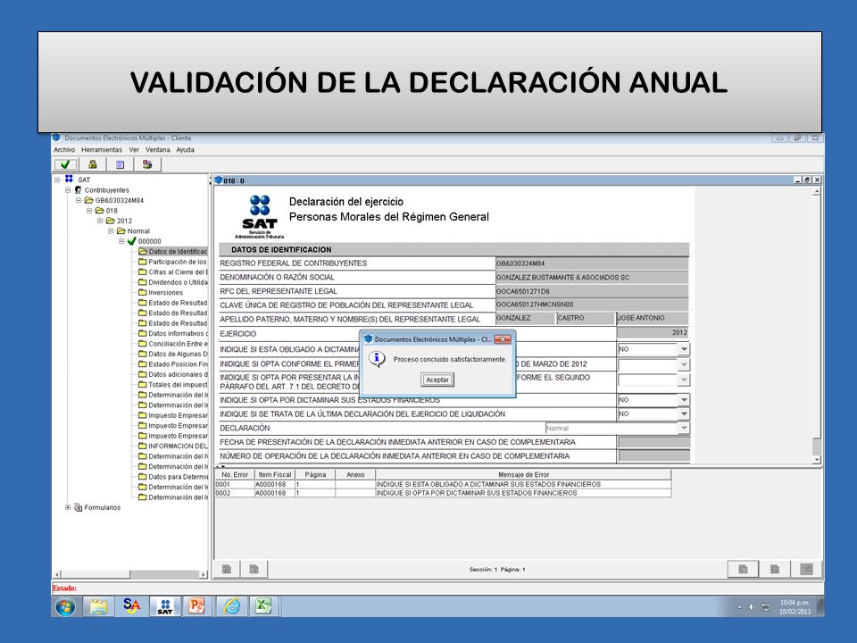Launch Internet Explorer from the taskbar
This screenshot has width=857, height=643.
click(x=232, y=606)
